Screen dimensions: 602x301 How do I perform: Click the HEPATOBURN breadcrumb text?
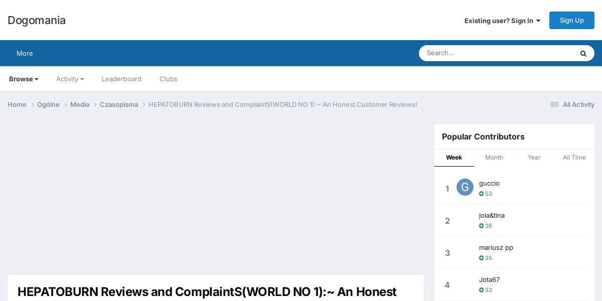[283, 104]
